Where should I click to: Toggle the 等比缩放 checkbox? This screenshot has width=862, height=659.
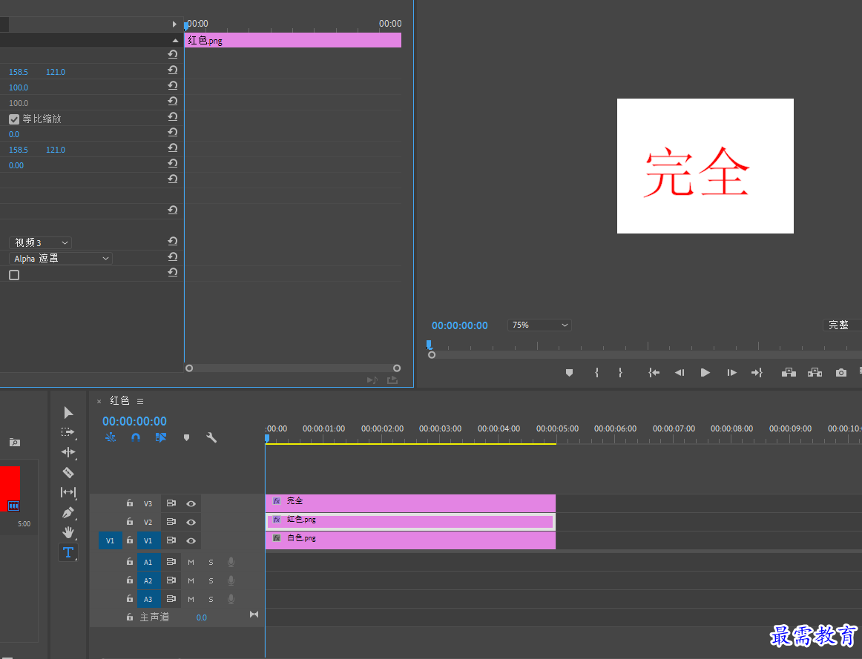pos(14,119)
